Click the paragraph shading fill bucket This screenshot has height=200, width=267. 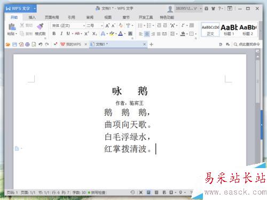coord(183,34)
